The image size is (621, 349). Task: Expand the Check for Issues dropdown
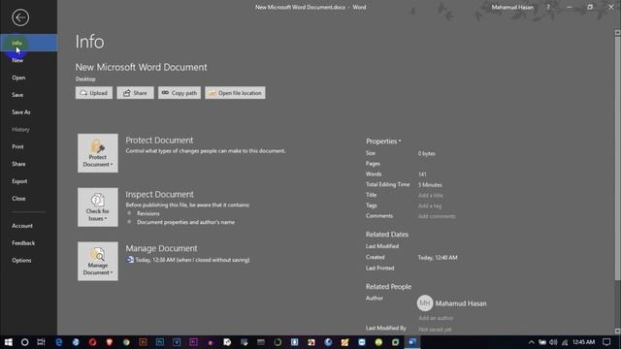[x=98, y=207]
